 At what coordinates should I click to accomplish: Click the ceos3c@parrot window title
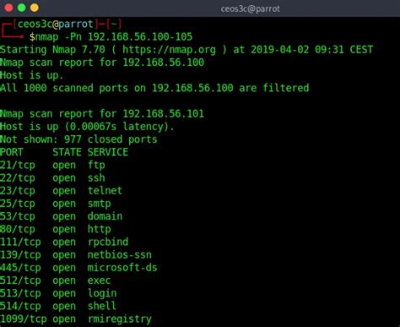(x=250, y=9)
